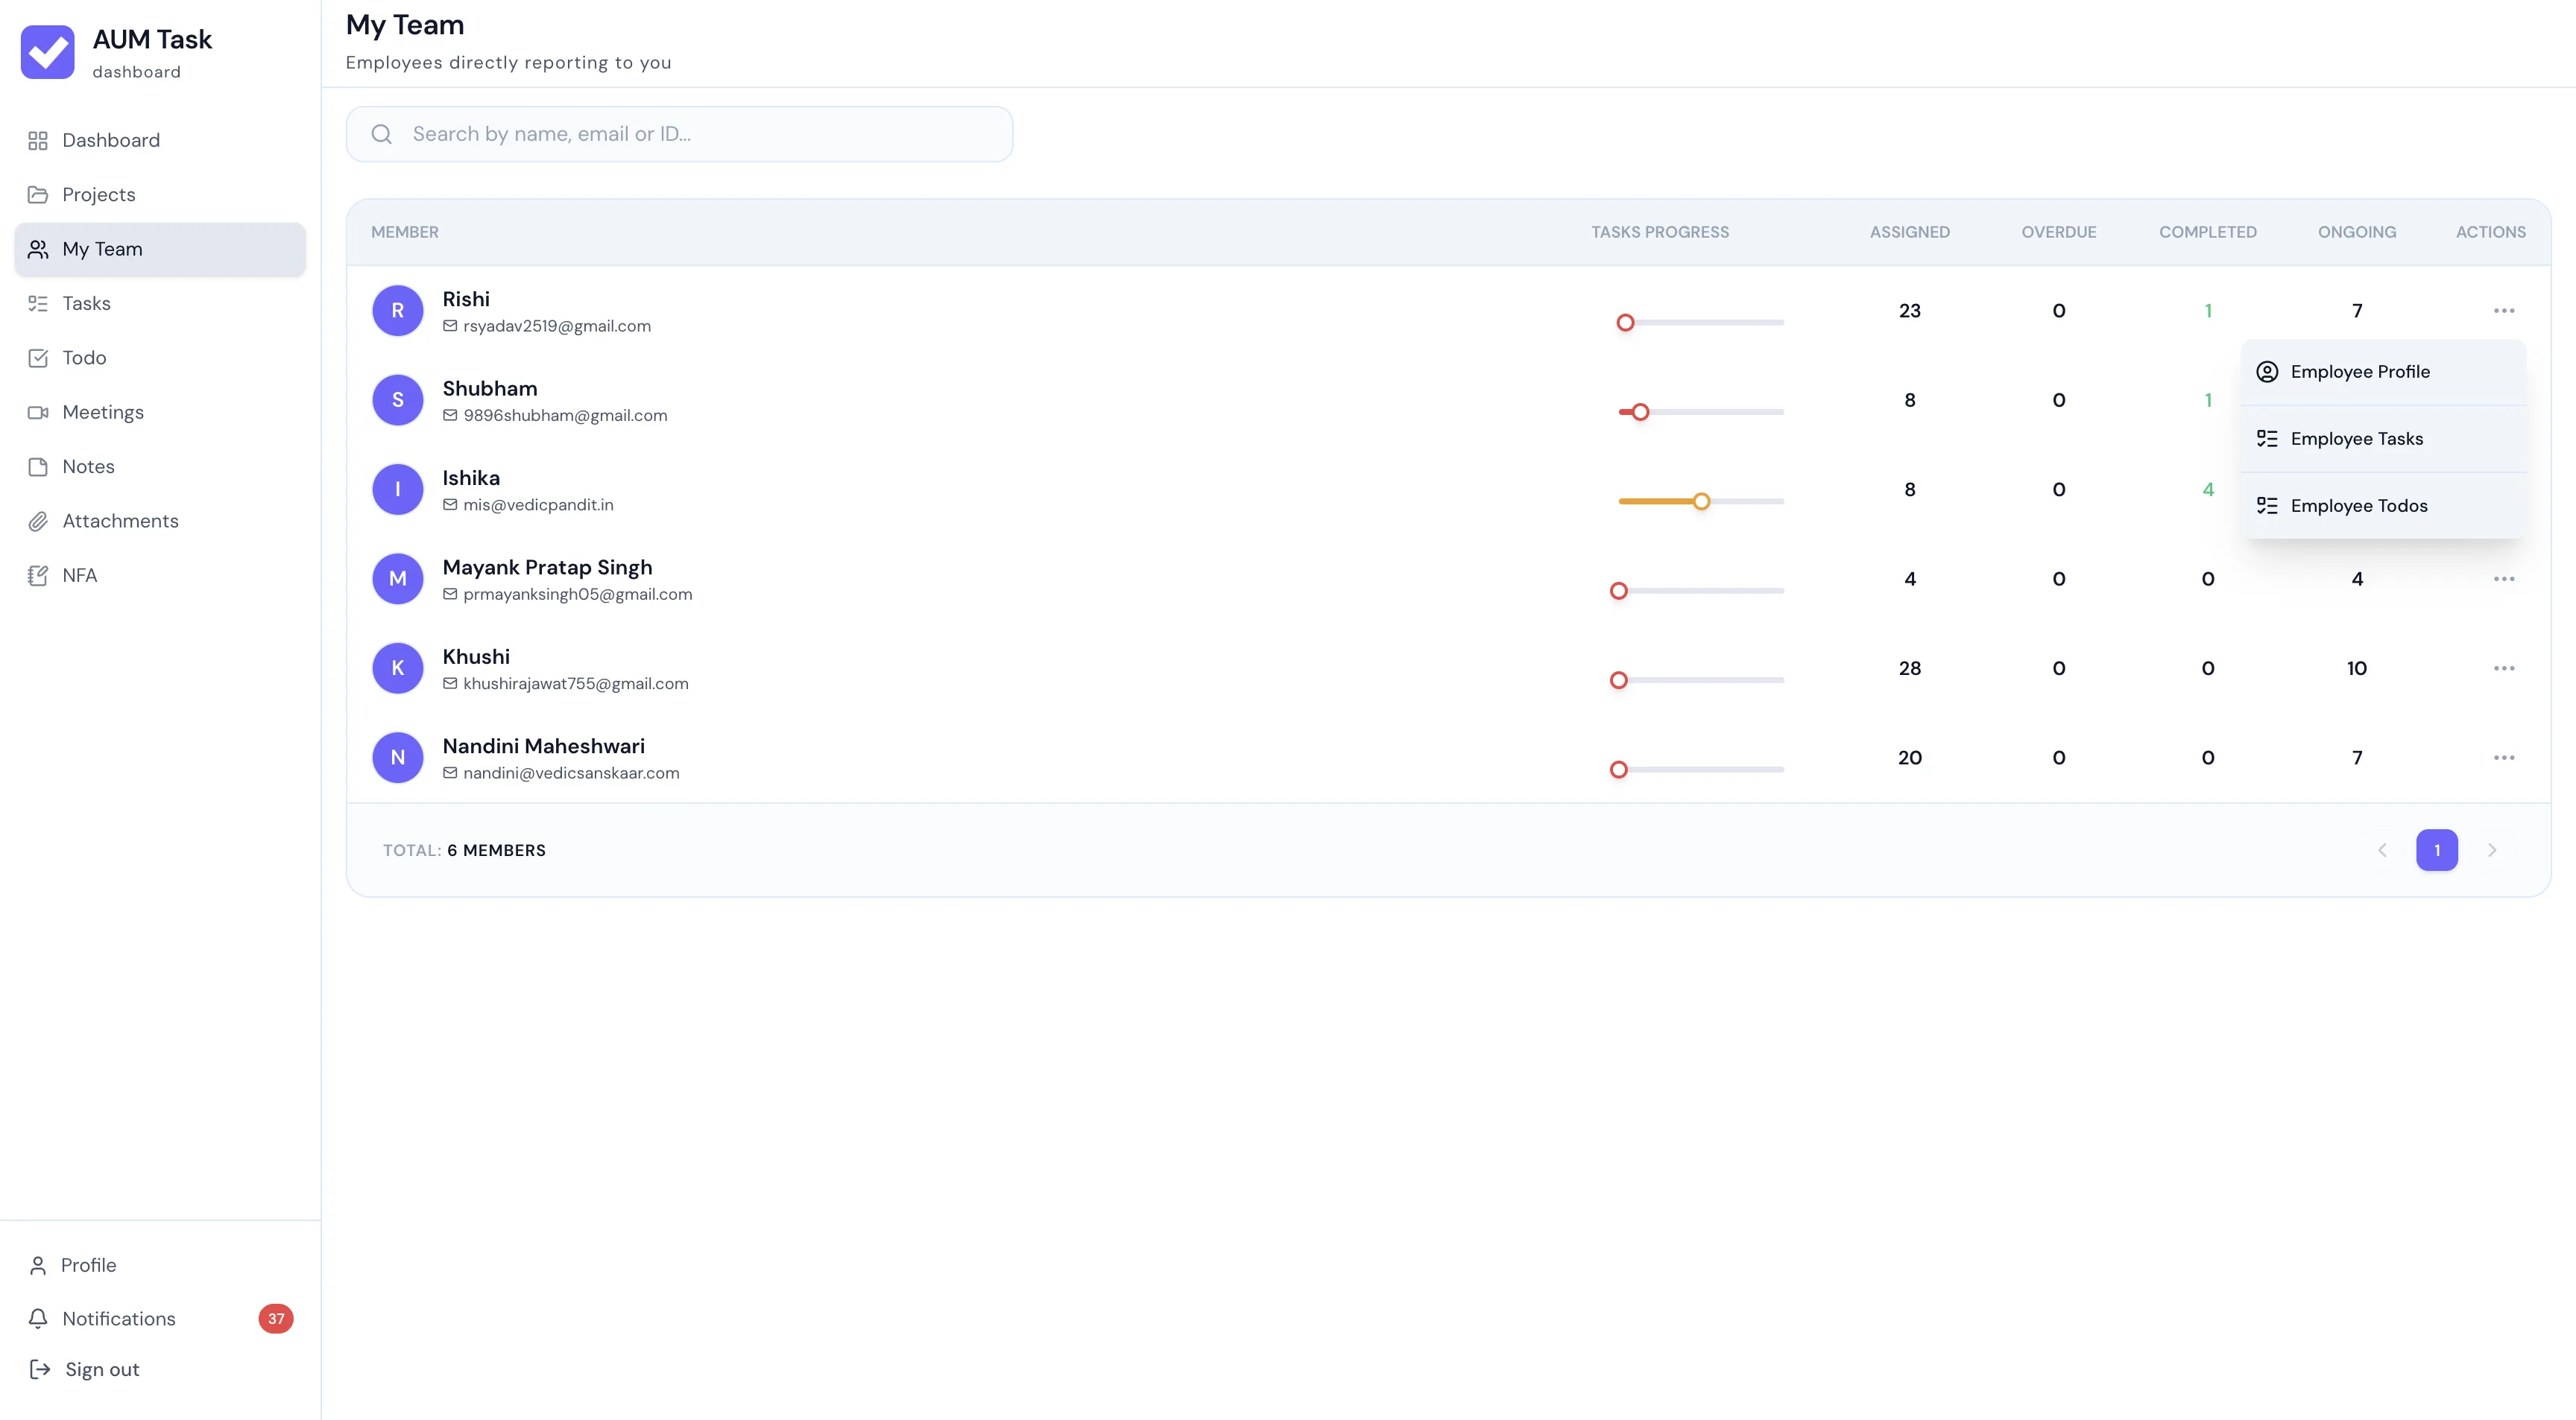This screenshot has height=1420, width=2576.
Task: Click the Sign out arrow icon
Action: [40, 1369]
